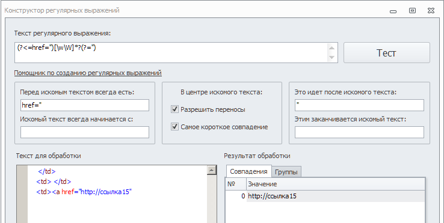Open the Помощник по созданию регулярных выражений link
Image resolution: width=444 pixels, height=223 pixels.
coord(88,73)
